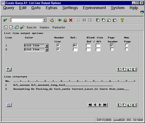Image resolution: width=145 pixels, height=123 pixels.
Task: Click the Previous screen icon
Action: pyautogui.click(x=5, y=27)
